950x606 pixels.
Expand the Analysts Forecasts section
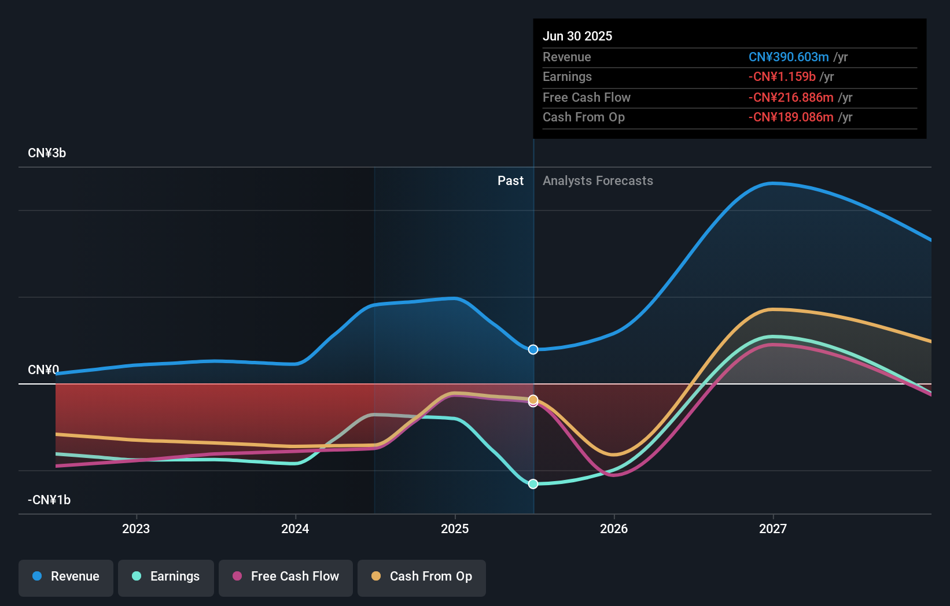598,180
